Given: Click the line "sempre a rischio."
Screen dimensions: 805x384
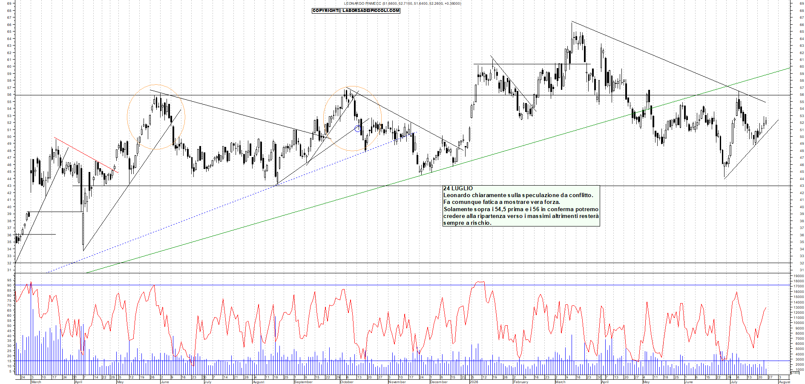Looking at the screenshot, I should 467,223.
